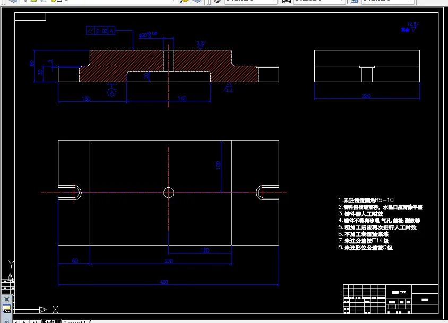Select the 420 overall length dimension
This screenshot has width=448, height=323.
click(163, 282)
